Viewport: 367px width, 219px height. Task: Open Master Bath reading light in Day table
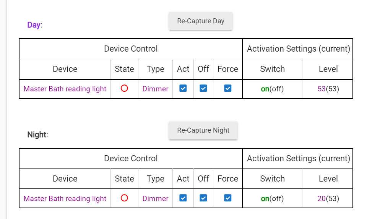[x=65, y=89]
